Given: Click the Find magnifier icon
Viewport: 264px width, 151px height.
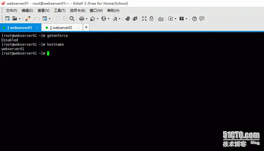Looking at the screenshot, I should click(72, 19).
